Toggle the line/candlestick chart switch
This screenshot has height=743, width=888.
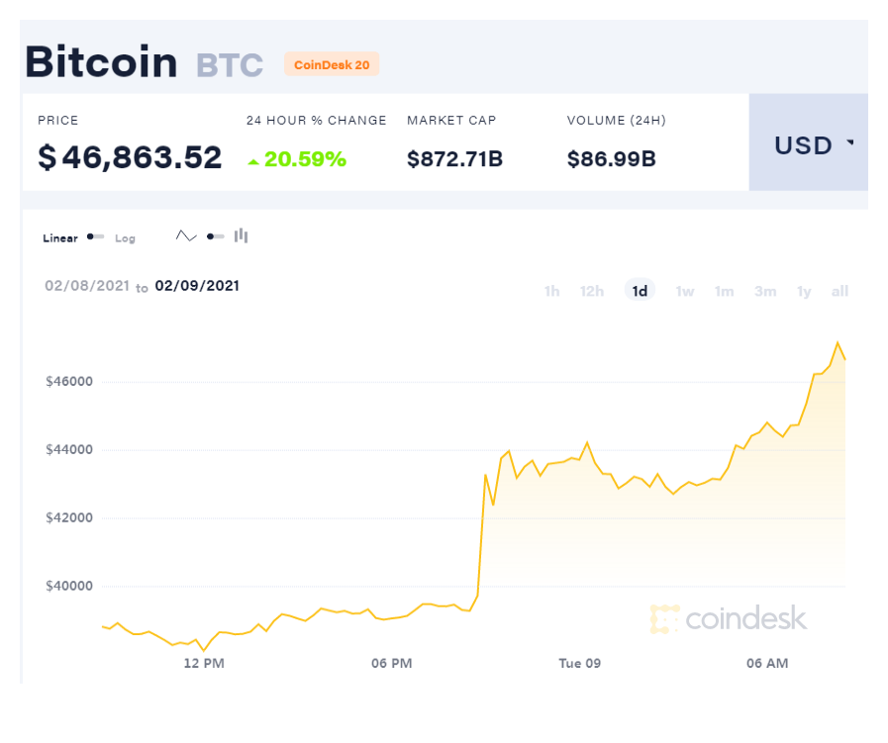point(215,236)
